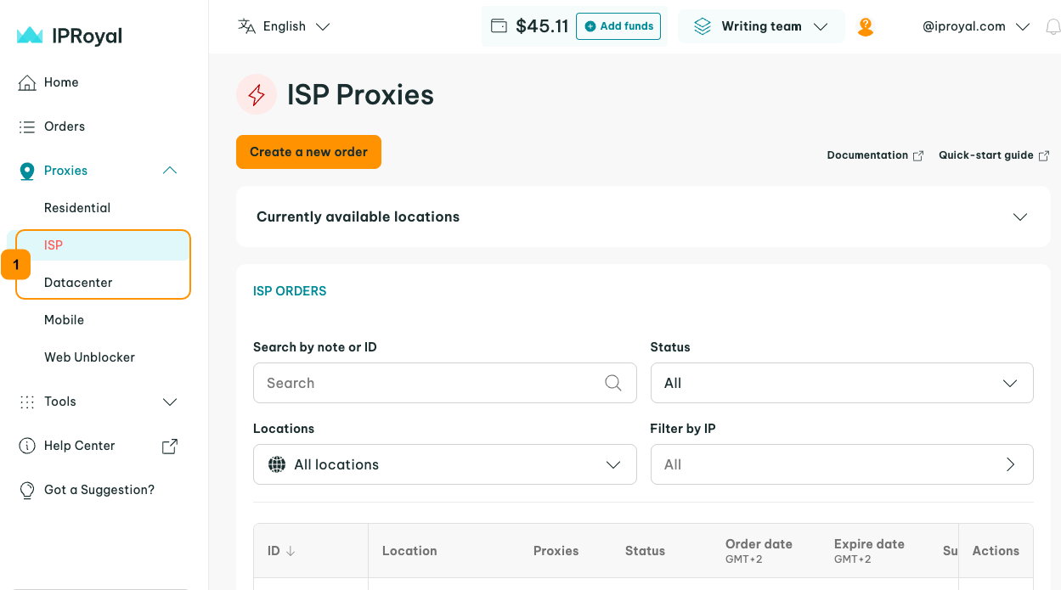The height and width of the screenshot is (590, 1061).
Task: Click the orange support agent icon
Action: click(x=866, y=27)
